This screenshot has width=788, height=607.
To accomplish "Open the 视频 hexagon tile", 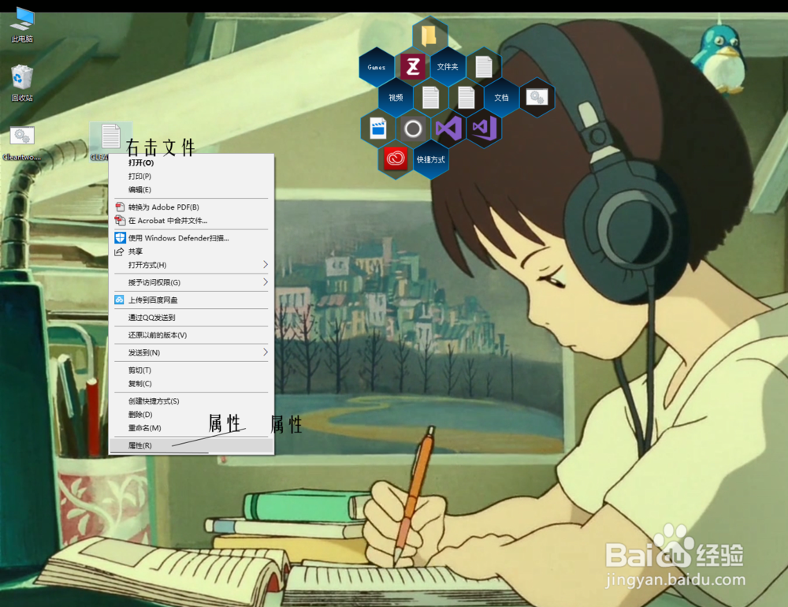I will pyautogui.click(x=396, y=98).
